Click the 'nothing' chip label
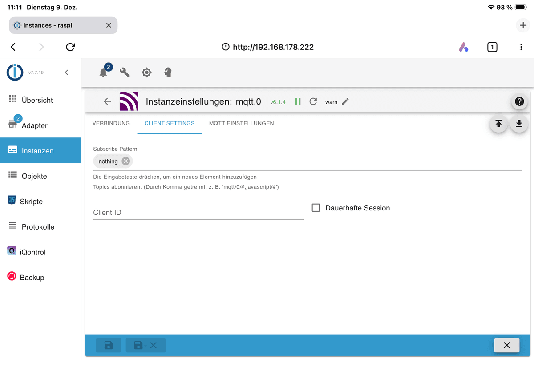534x371 pixels. tap(108, 161)
